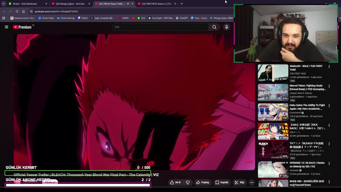Open Twitch bookmark
341x192 pixels.
tap(83, 18)
